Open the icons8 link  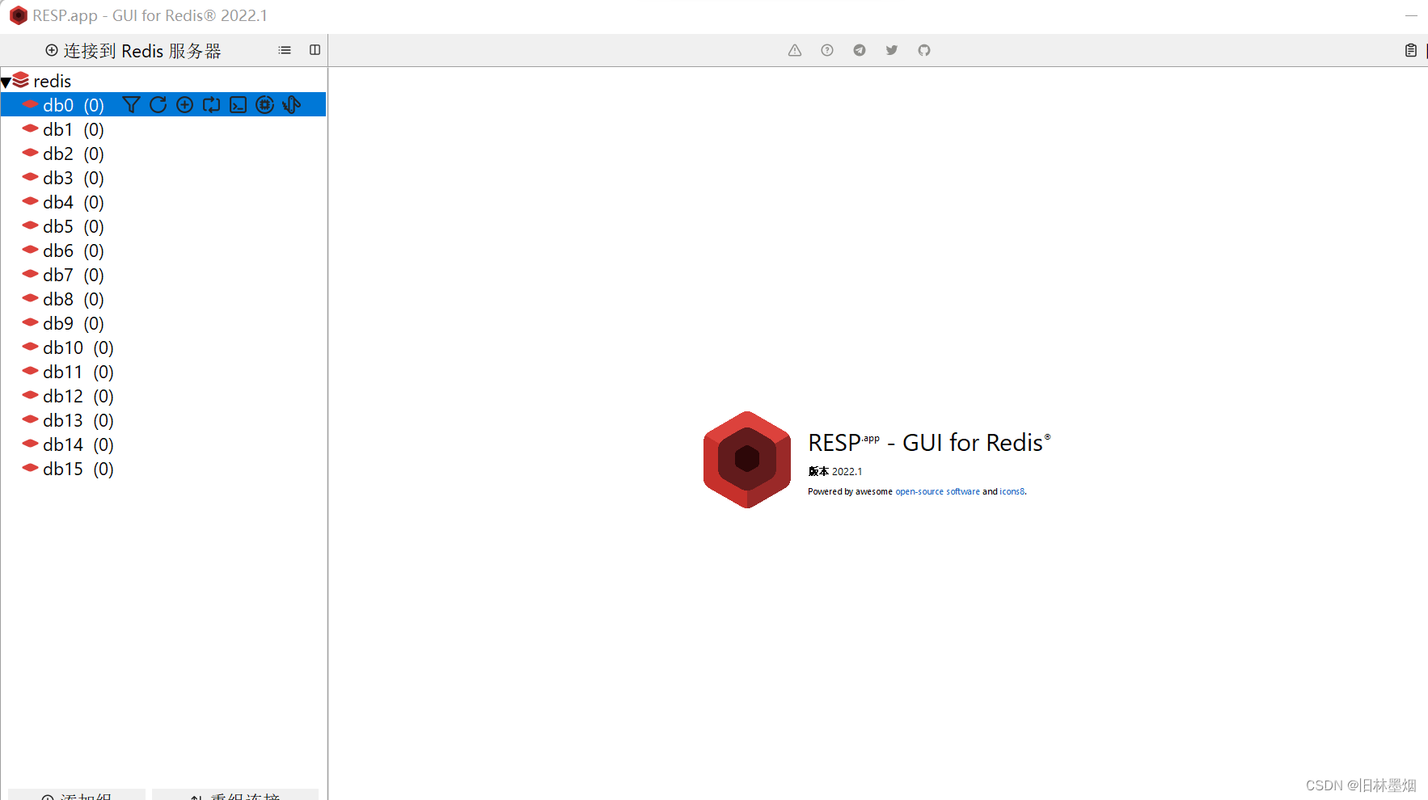click(x=1012, y=491)
